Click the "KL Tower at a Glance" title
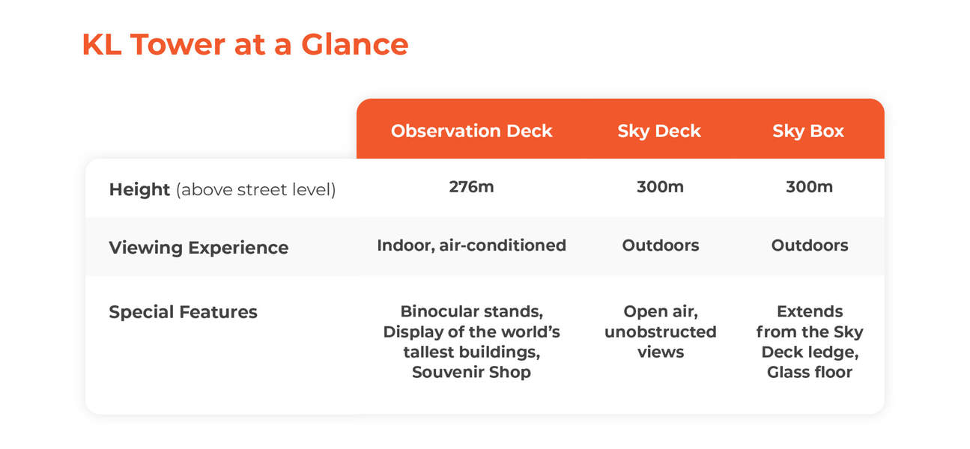The image size is (970, 449). tap(245, 45)
